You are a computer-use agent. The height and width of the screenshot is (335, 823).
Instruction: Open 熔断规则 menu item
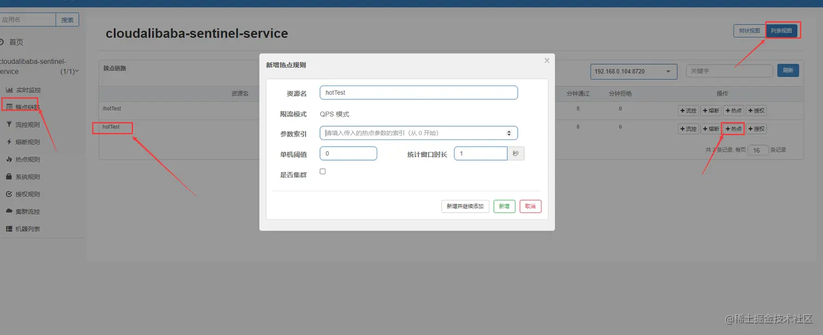coord(28,142)
